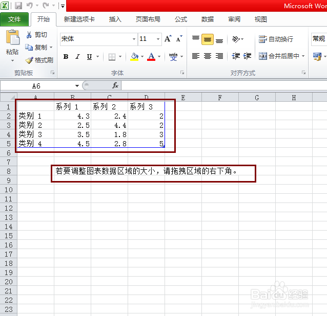Click the text orientation icon

click(236, 39)
